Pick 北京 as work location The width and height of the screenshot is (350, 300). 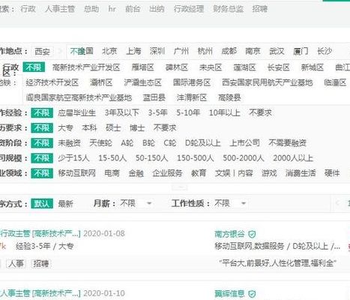click(109, 51)
